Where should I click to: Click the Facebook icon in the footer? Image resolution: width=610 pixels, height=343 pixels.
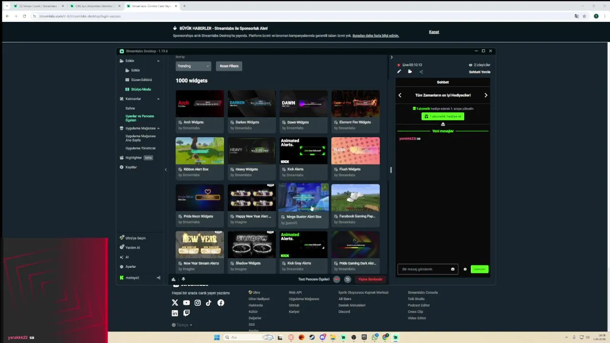tap(221, 303)
